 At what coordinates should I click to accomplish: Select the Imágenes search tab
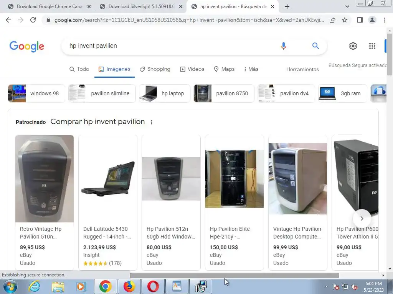click(114, 69)
